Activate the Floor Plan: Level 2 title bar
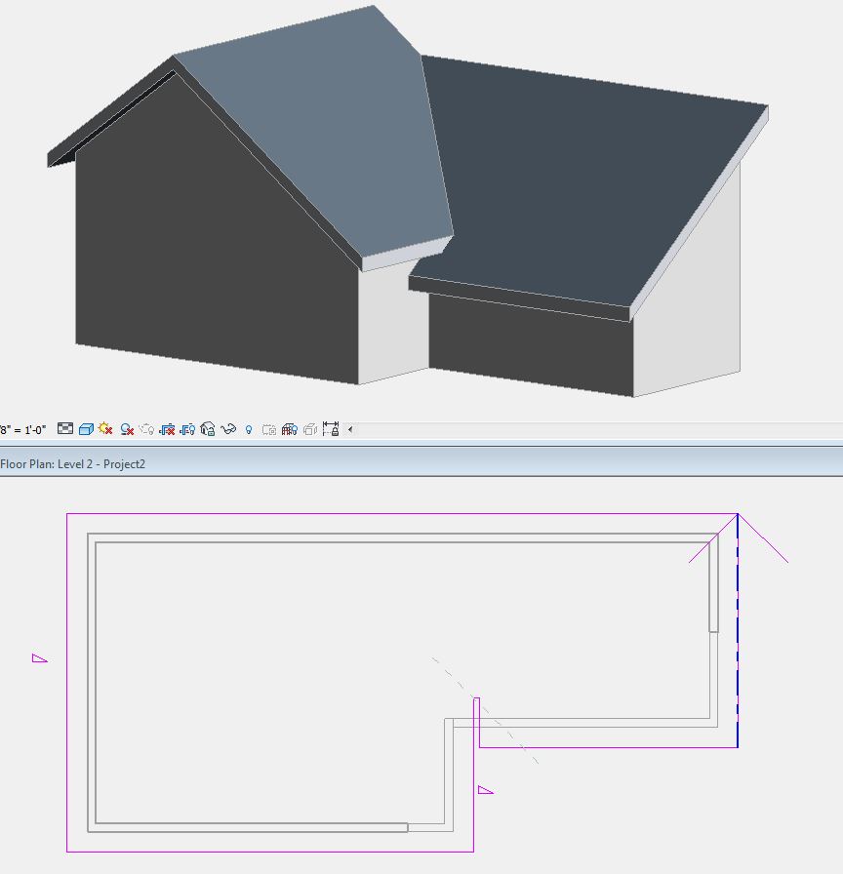 coord(421,463)
